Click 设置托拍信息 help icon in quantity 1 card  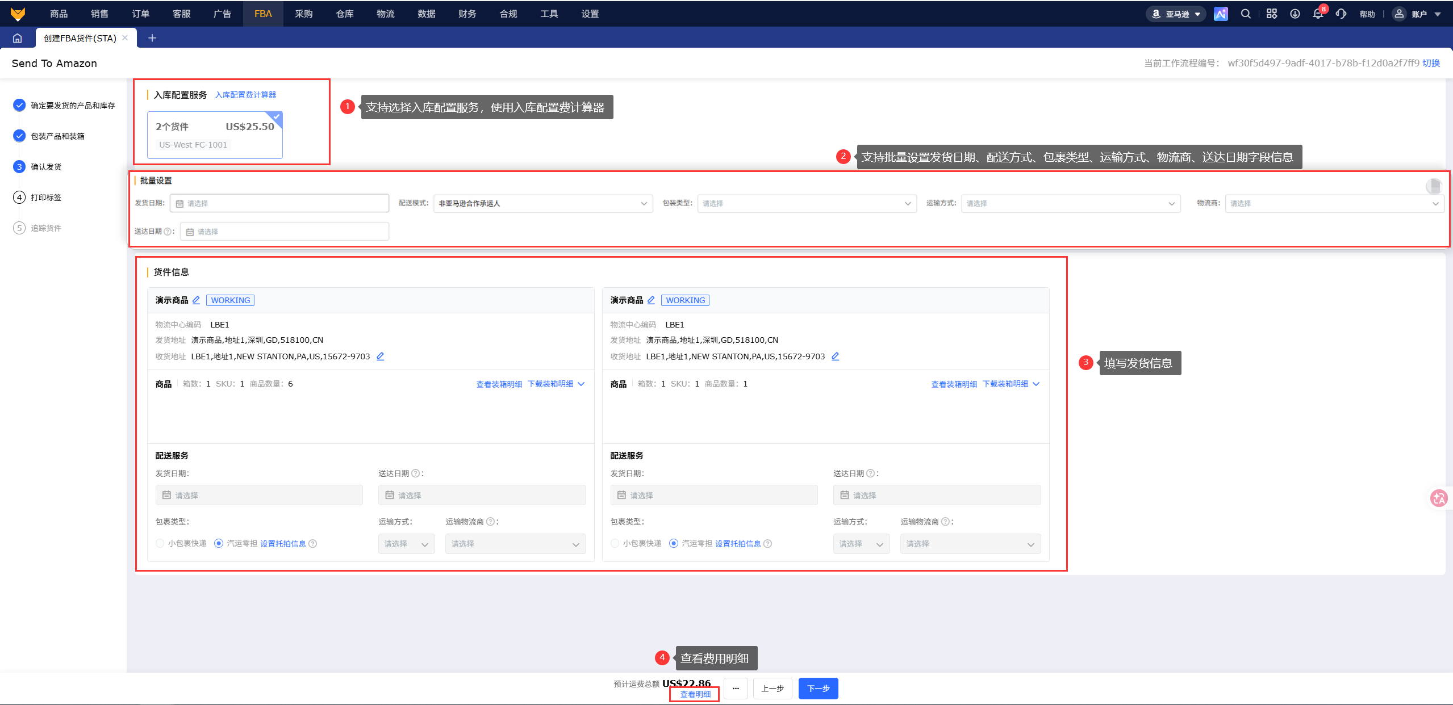(x=768, y=544)
